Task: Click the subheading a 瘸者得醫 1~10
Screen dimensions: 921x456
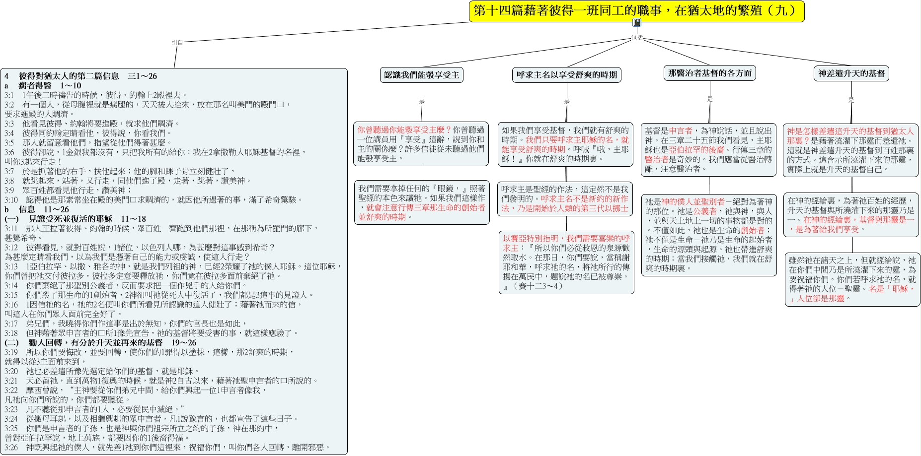Action: (43, 85)
